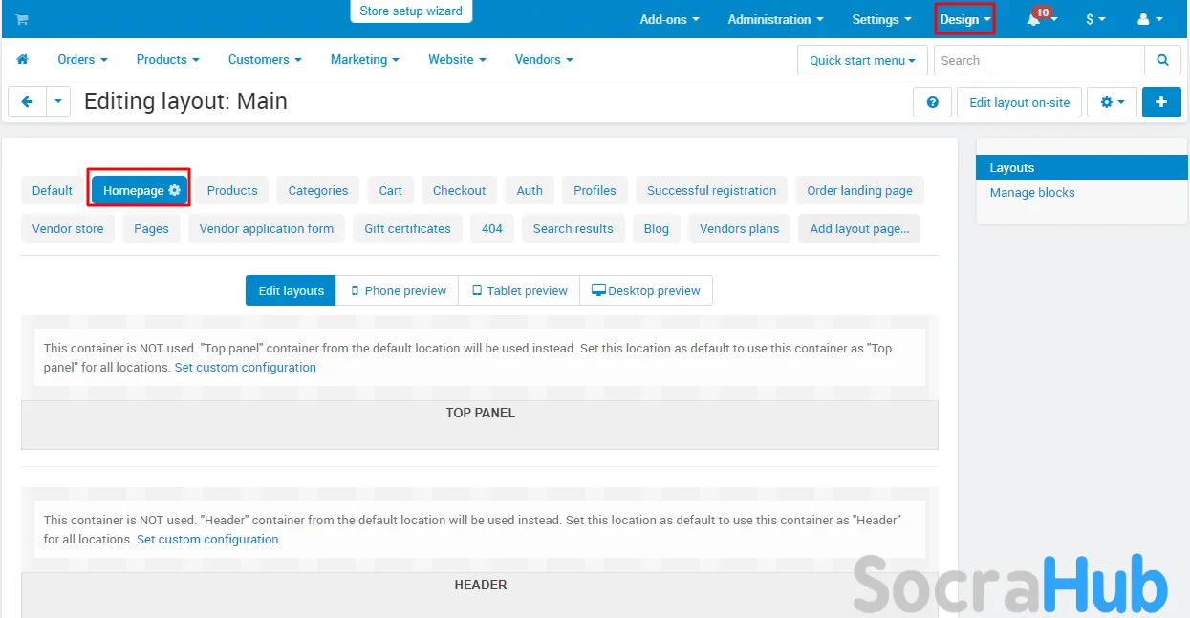Open the Customers dropdown menu
1190x618 pixels.
265,59
